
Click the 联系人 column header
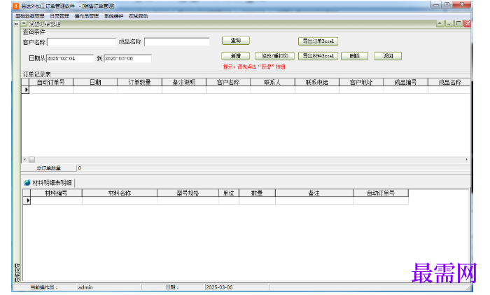pos(272,82)
